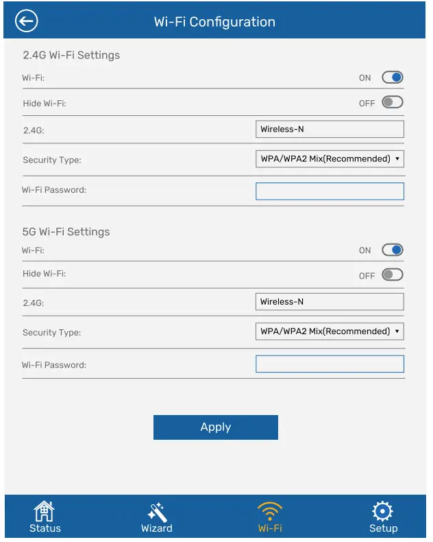
Task: Open the Setup gear icon
Action: point(382,511)
